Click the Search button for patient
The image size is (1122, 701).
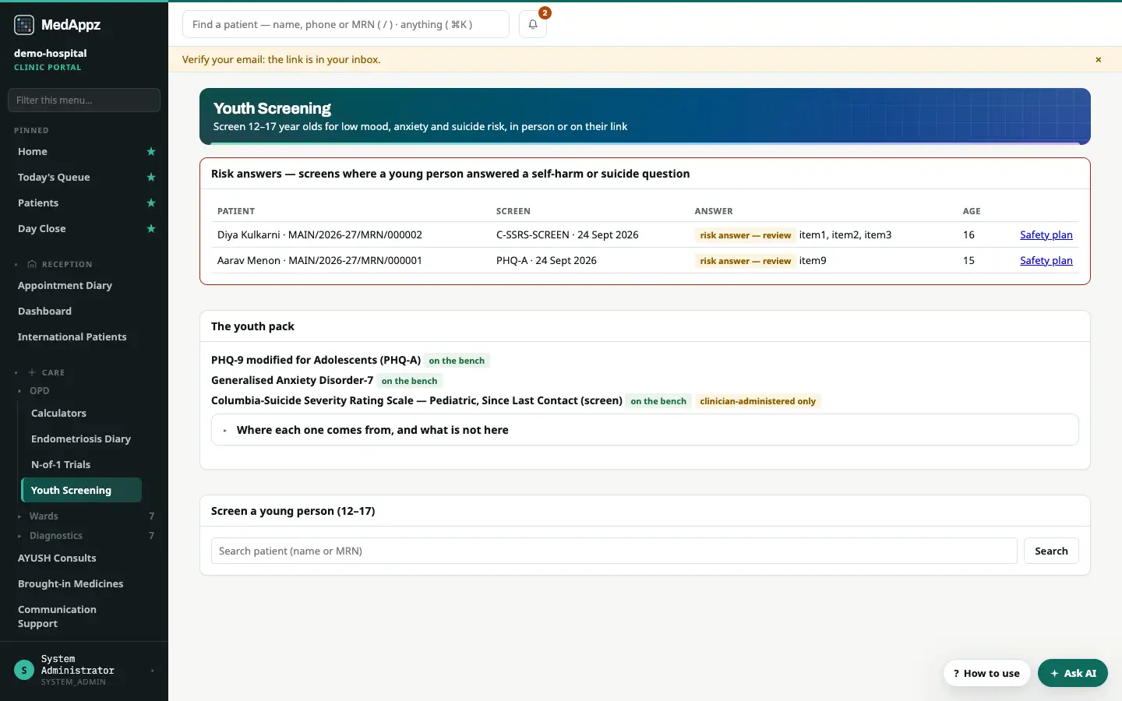click(1051, 551)
